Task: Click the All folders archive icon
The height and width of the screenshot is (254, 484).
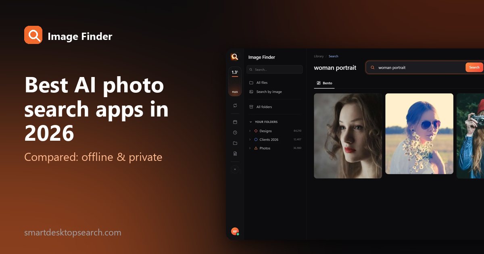Action: pyautogui.click(x=251, y=107)
